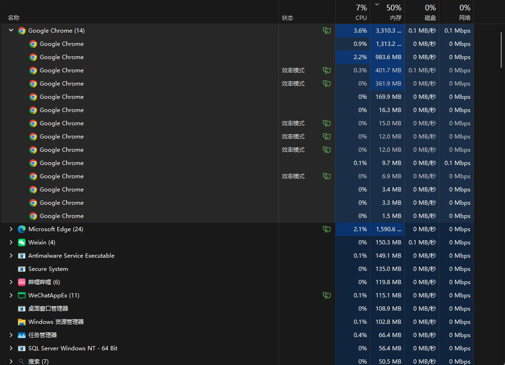This screenshot has width=505, height=365.
Task: Select the Chrome process using 3.4 MB
Action: [x=237, y=190]
